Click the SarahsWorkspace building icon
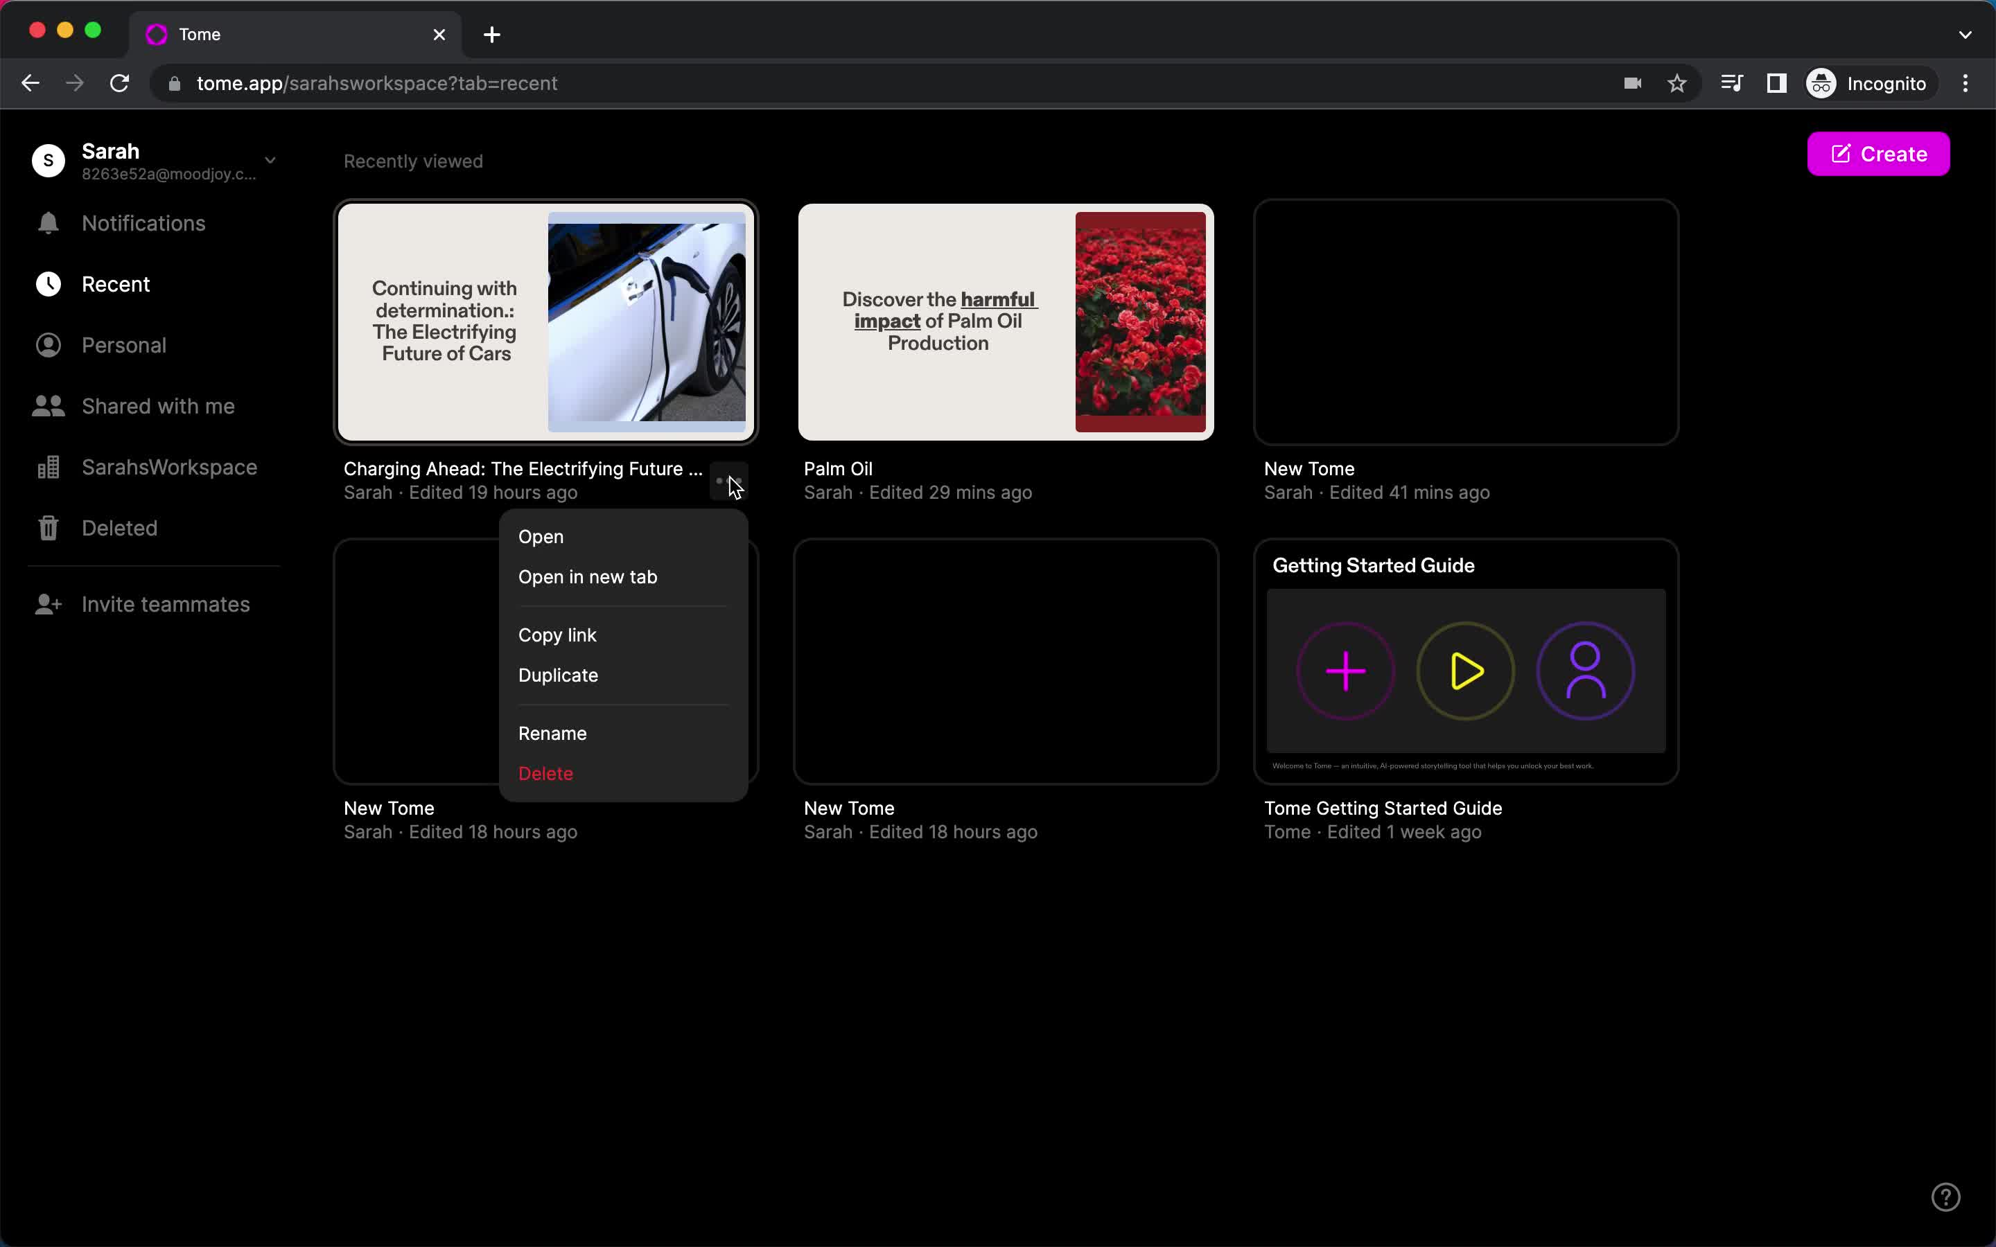This screenshot has height=1247, width=1996. (x=48, y=468)
